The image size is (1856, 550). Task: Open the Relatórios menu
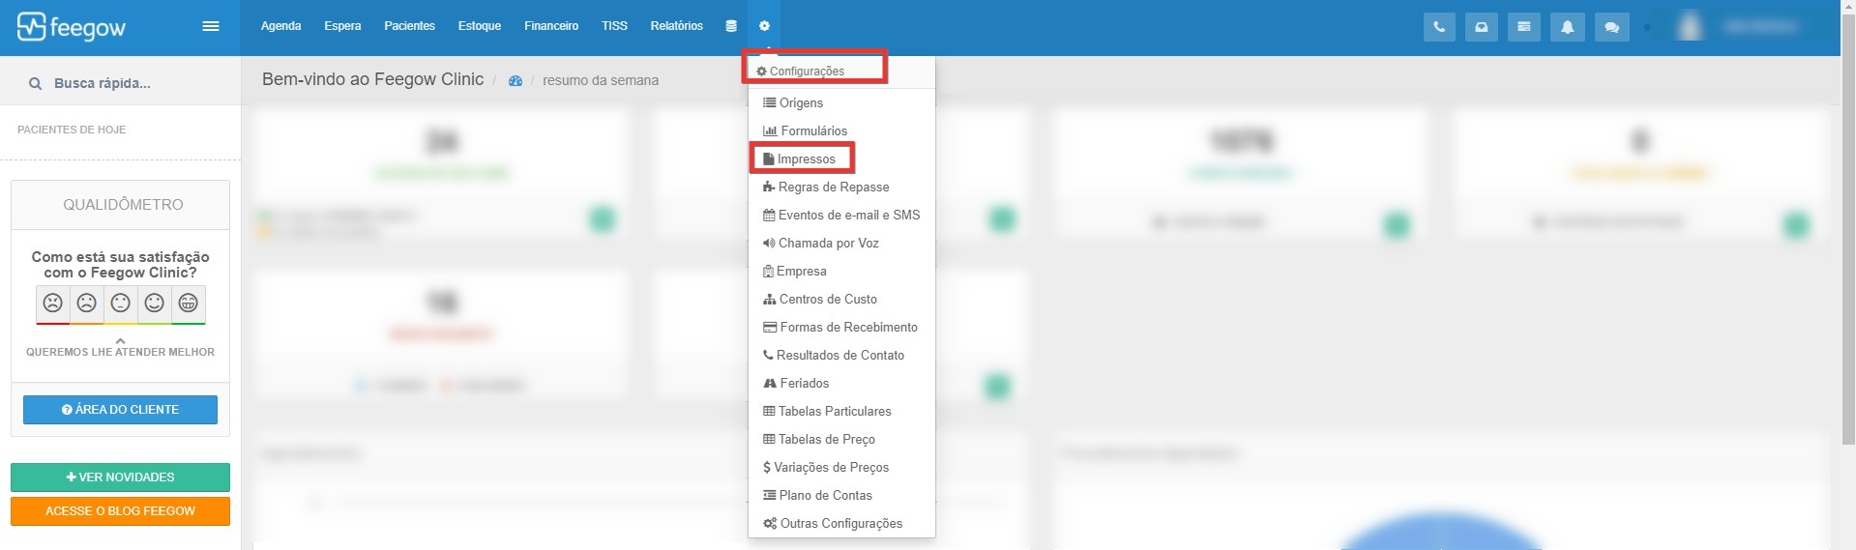[677, 26]
